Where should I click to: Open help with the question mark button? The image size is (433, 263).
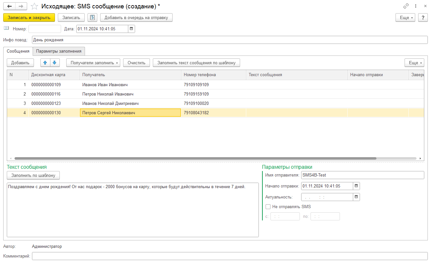pos(423,17)
